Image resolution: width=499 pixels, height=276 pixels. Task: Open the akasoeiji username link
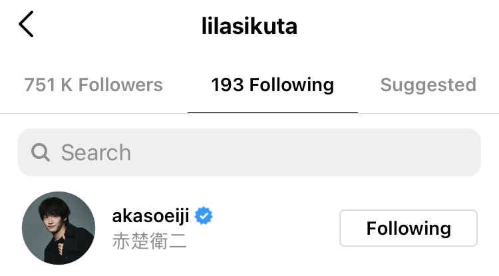[151, 216]
